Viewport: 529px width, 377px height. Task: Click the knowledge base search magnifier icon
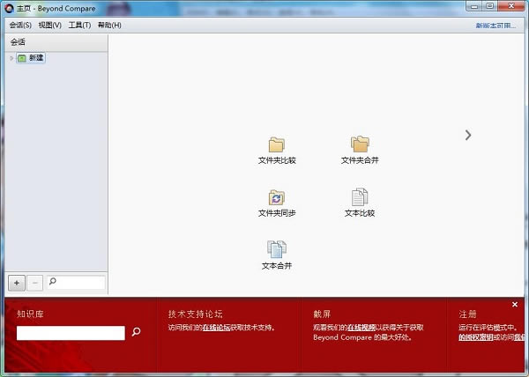[x=137, y=332]
